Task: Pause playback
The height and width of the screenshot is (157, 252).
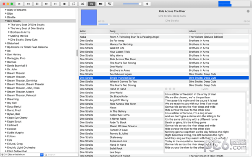Action: [37, 4]
